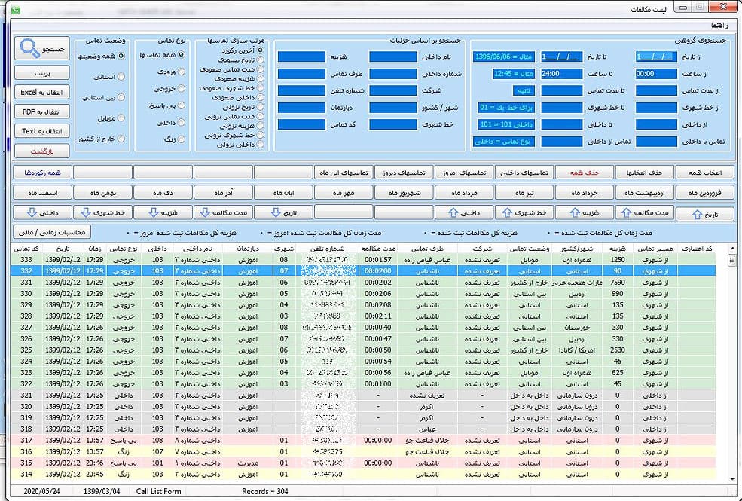Screen dimensions: 742x501
Task: Filter by اسفند ماه month button
Action: click(43, 193)
